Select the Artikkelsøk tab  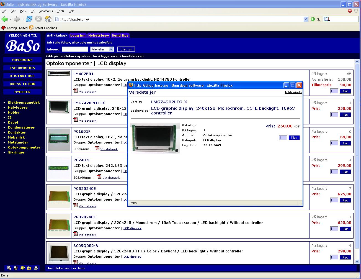(57, 35)
